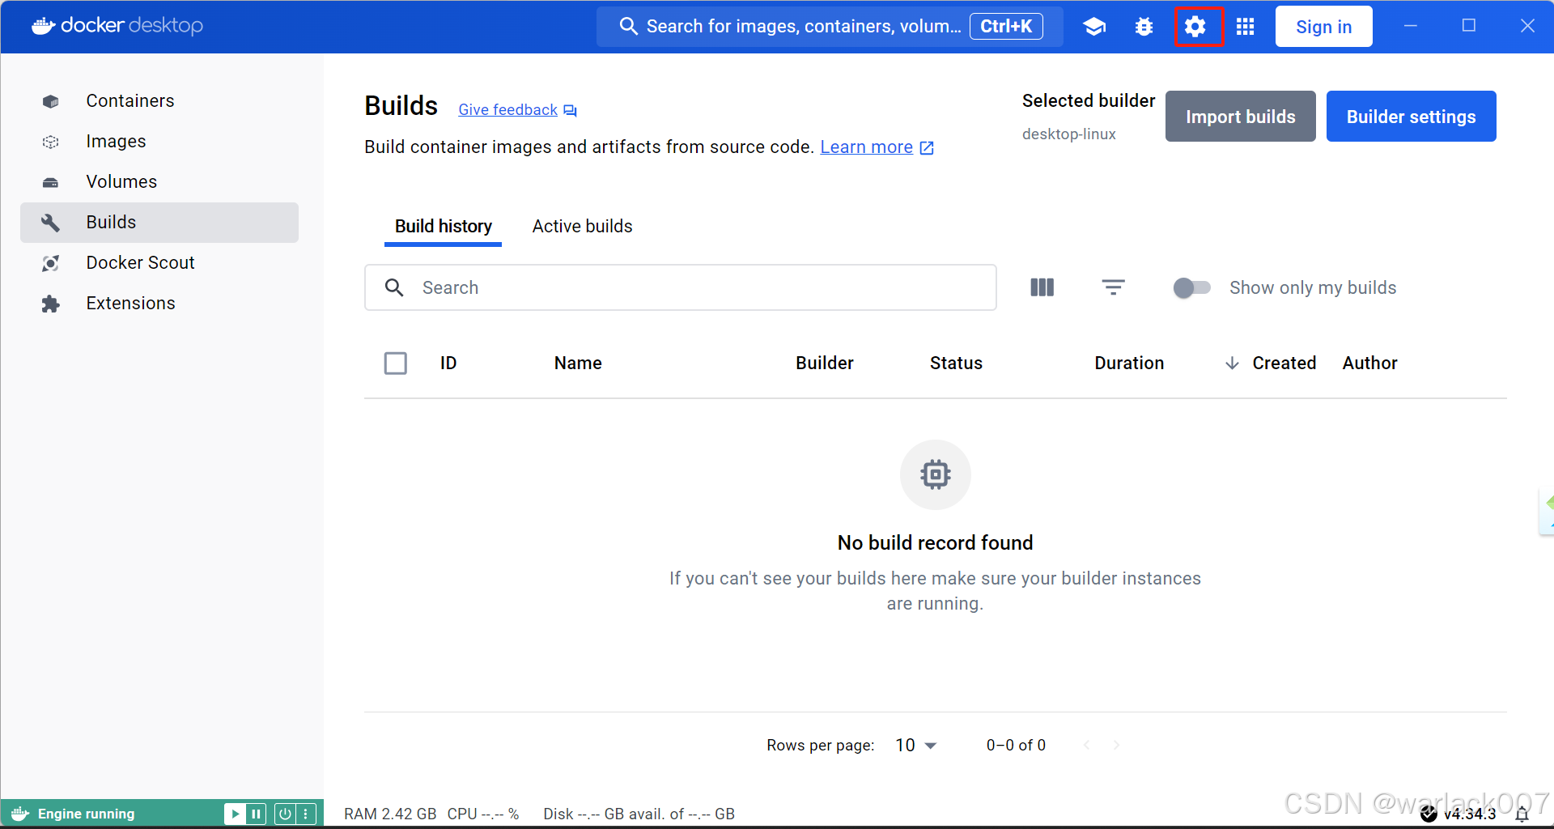Click the Extensions puzzle icon

coord(51,304)
